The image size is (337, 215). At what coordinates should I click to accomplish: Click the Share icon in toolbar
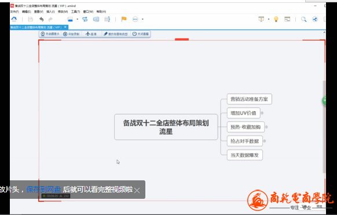click(315, 19)
